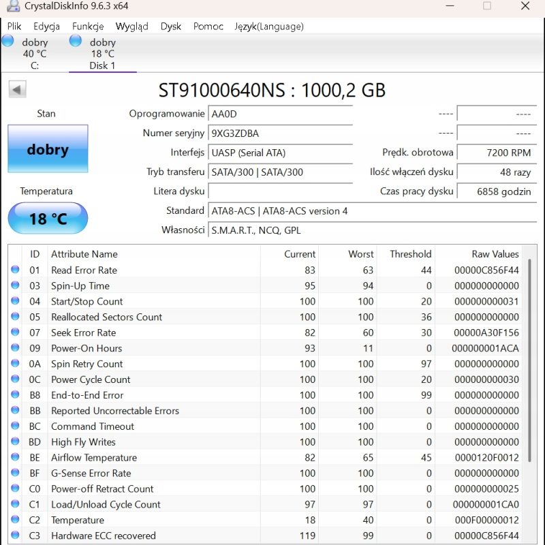Click status circle next to Reallocated Sectors Count

coord(15,317)
